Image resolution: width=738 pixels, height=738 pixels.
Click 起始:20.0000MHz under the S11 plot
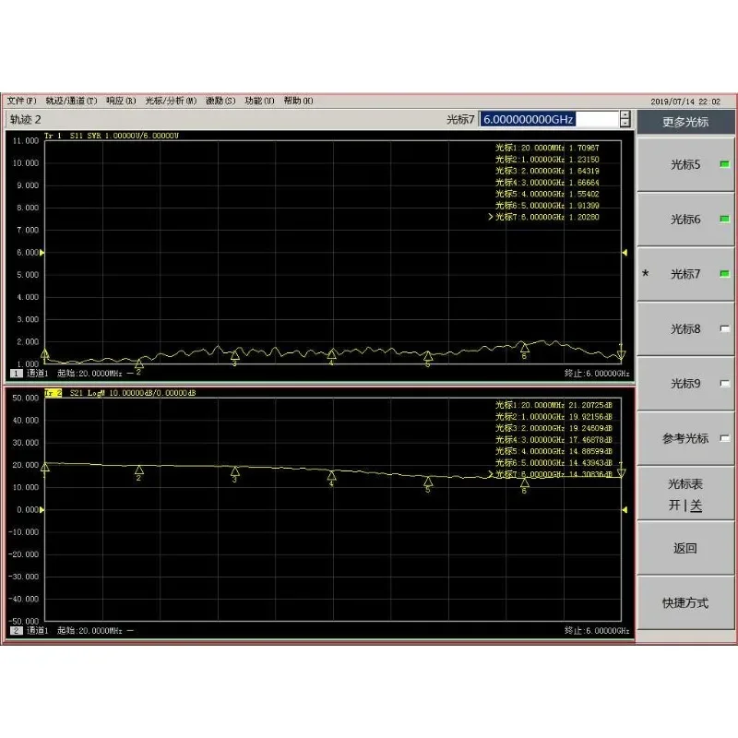pos(89,374)
